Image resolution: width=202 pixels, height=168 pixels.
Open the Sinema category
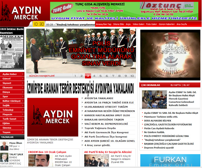[x=12, y=128]
